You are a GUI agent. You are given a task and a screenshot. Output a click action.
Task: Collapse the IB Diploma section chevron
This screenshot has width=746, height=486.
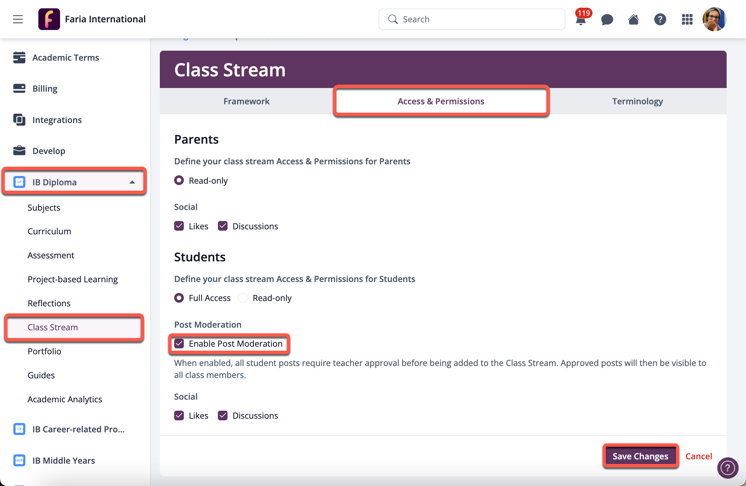click(132, 182)
